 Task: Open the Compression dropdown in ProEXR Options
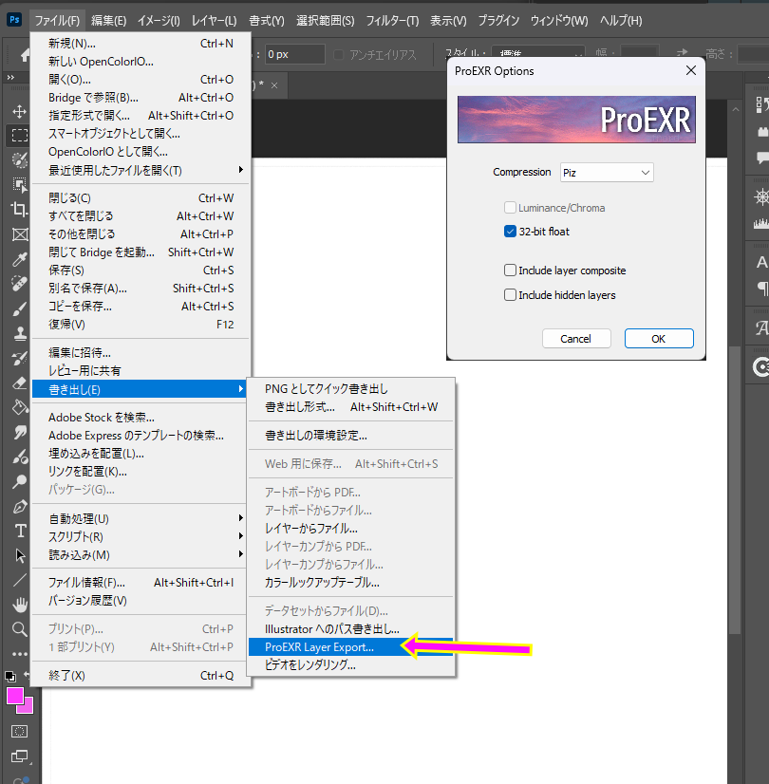[x=607, y=172]
